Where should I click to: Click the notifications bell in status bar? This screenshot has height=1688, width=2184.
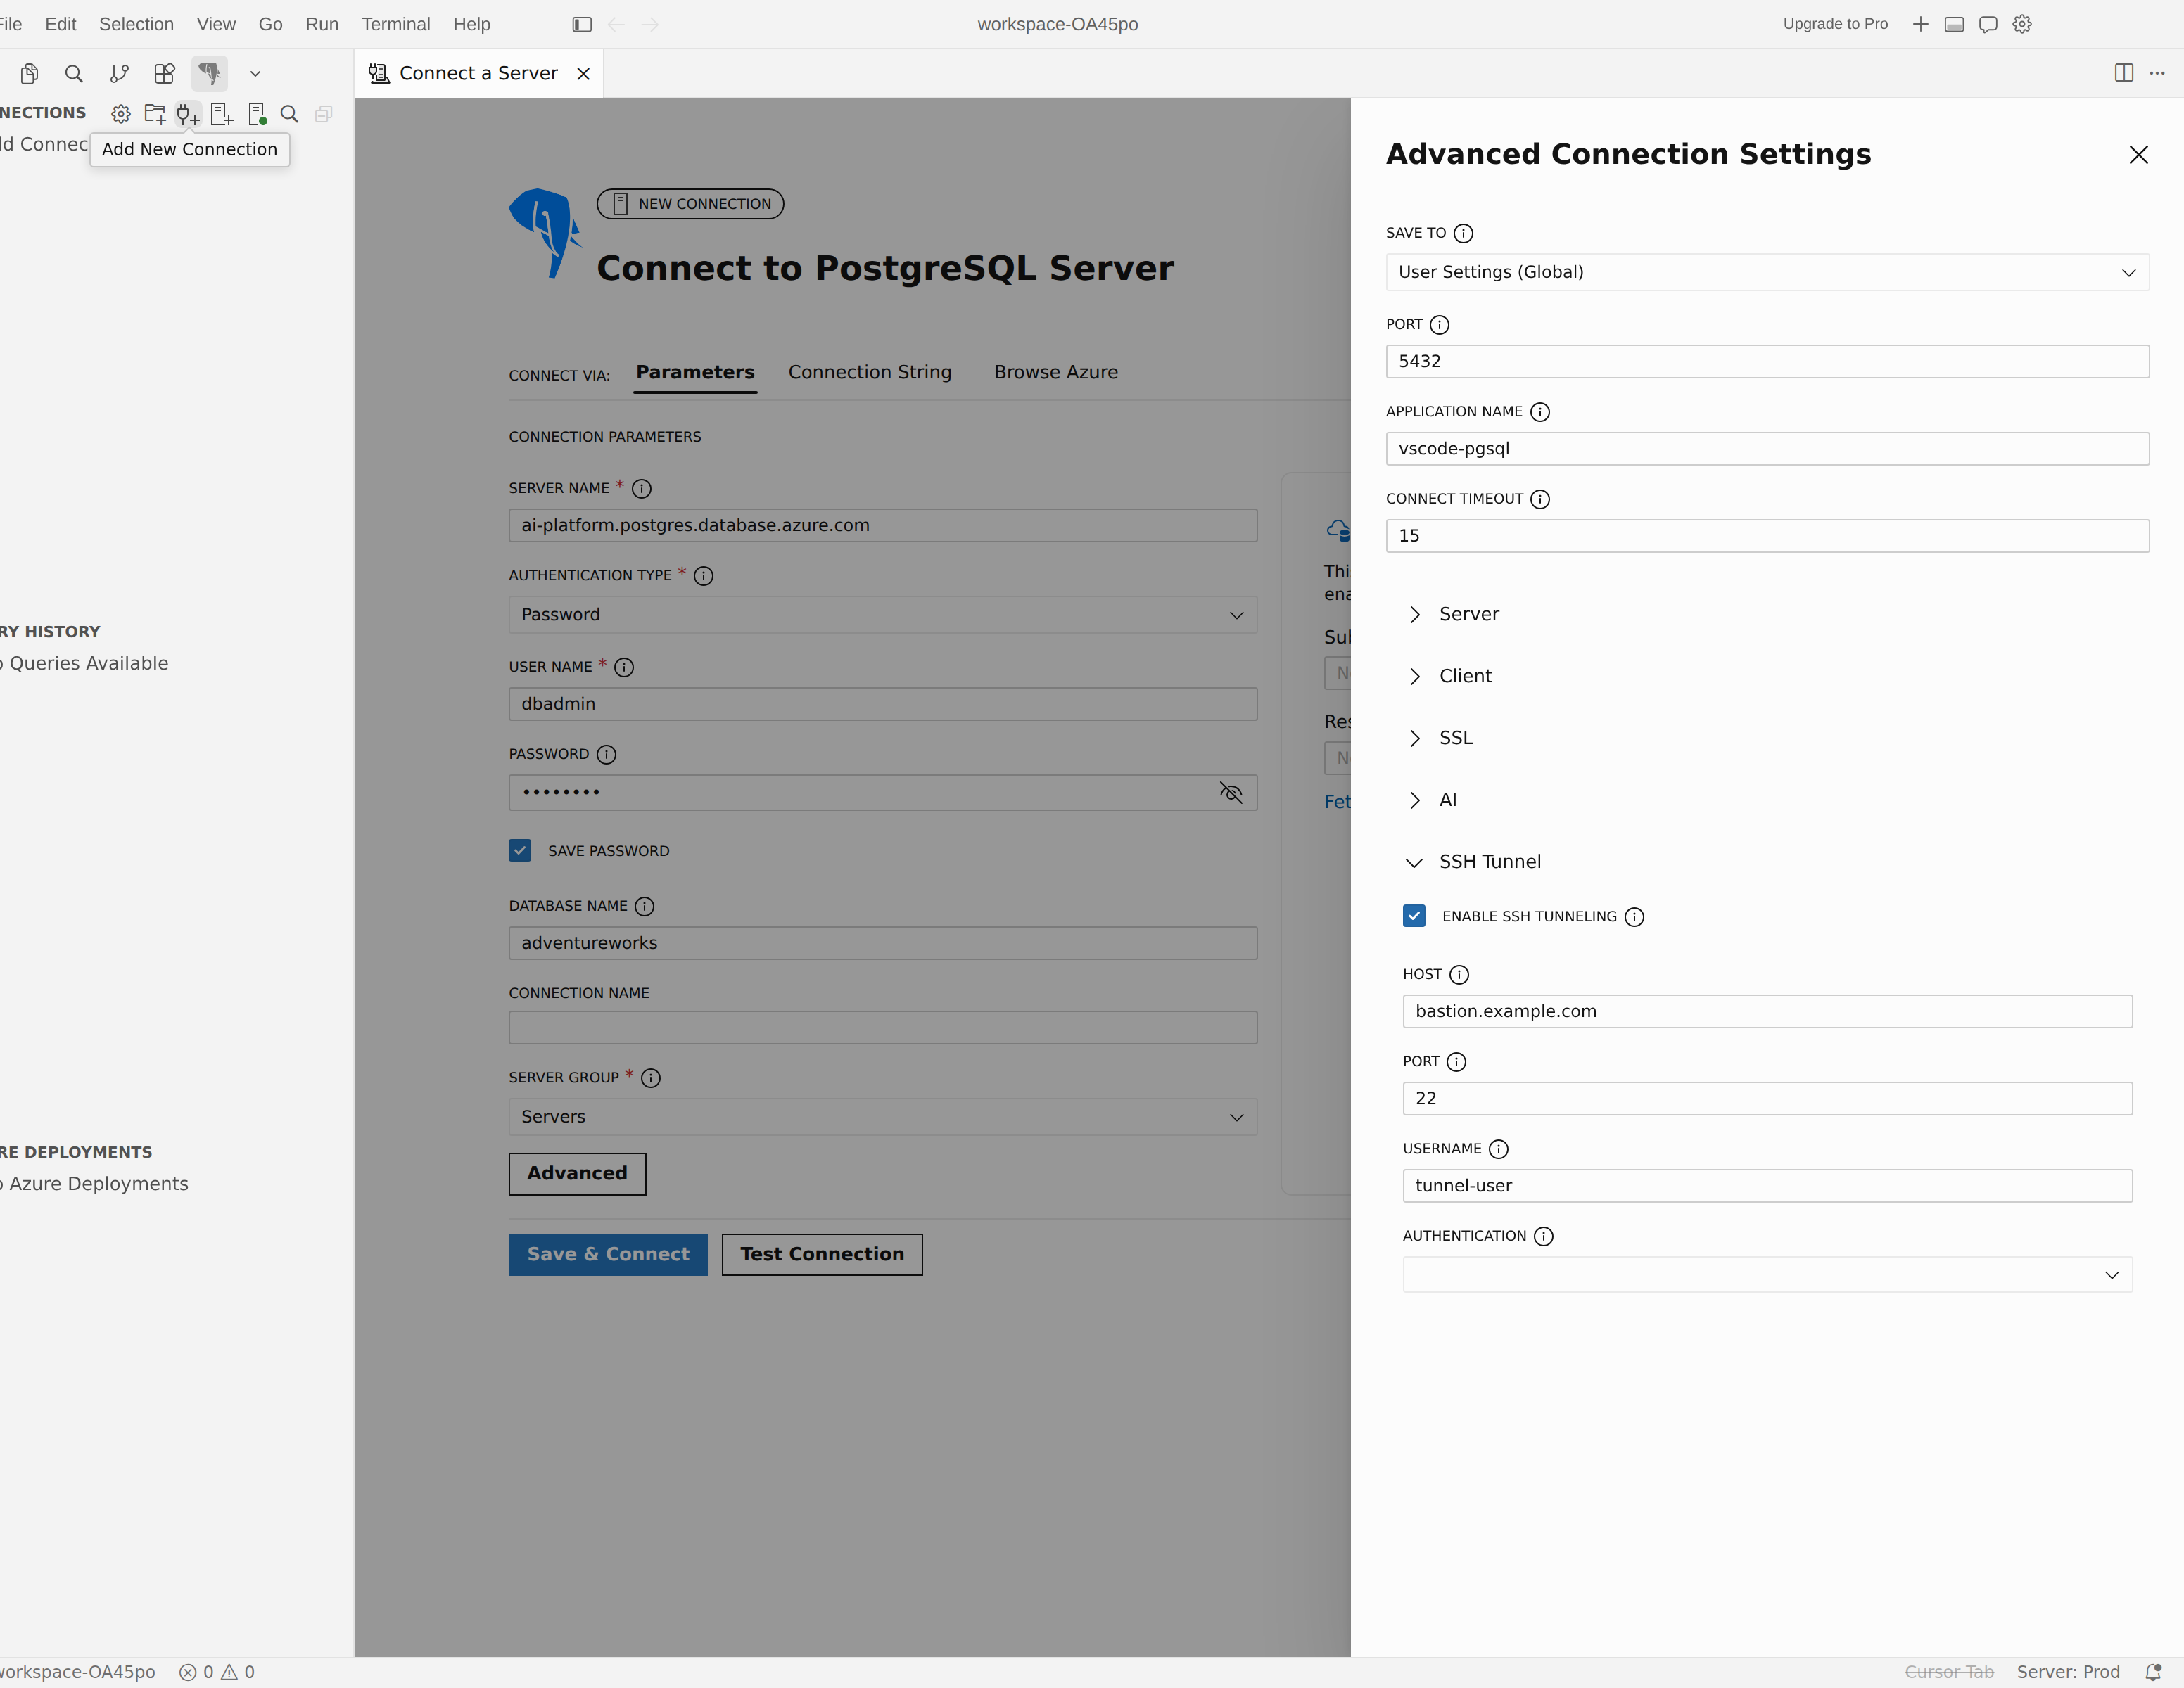click(2153, 1672)
